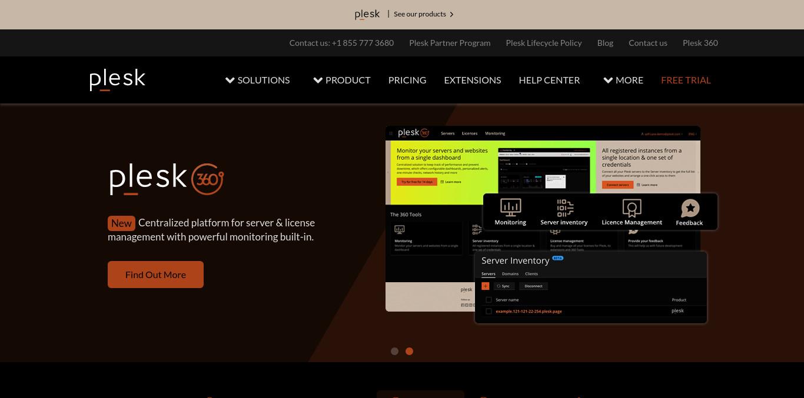
Task: Tick the select-all checkbox beside 'Server name'
Action: coord(489,300)
